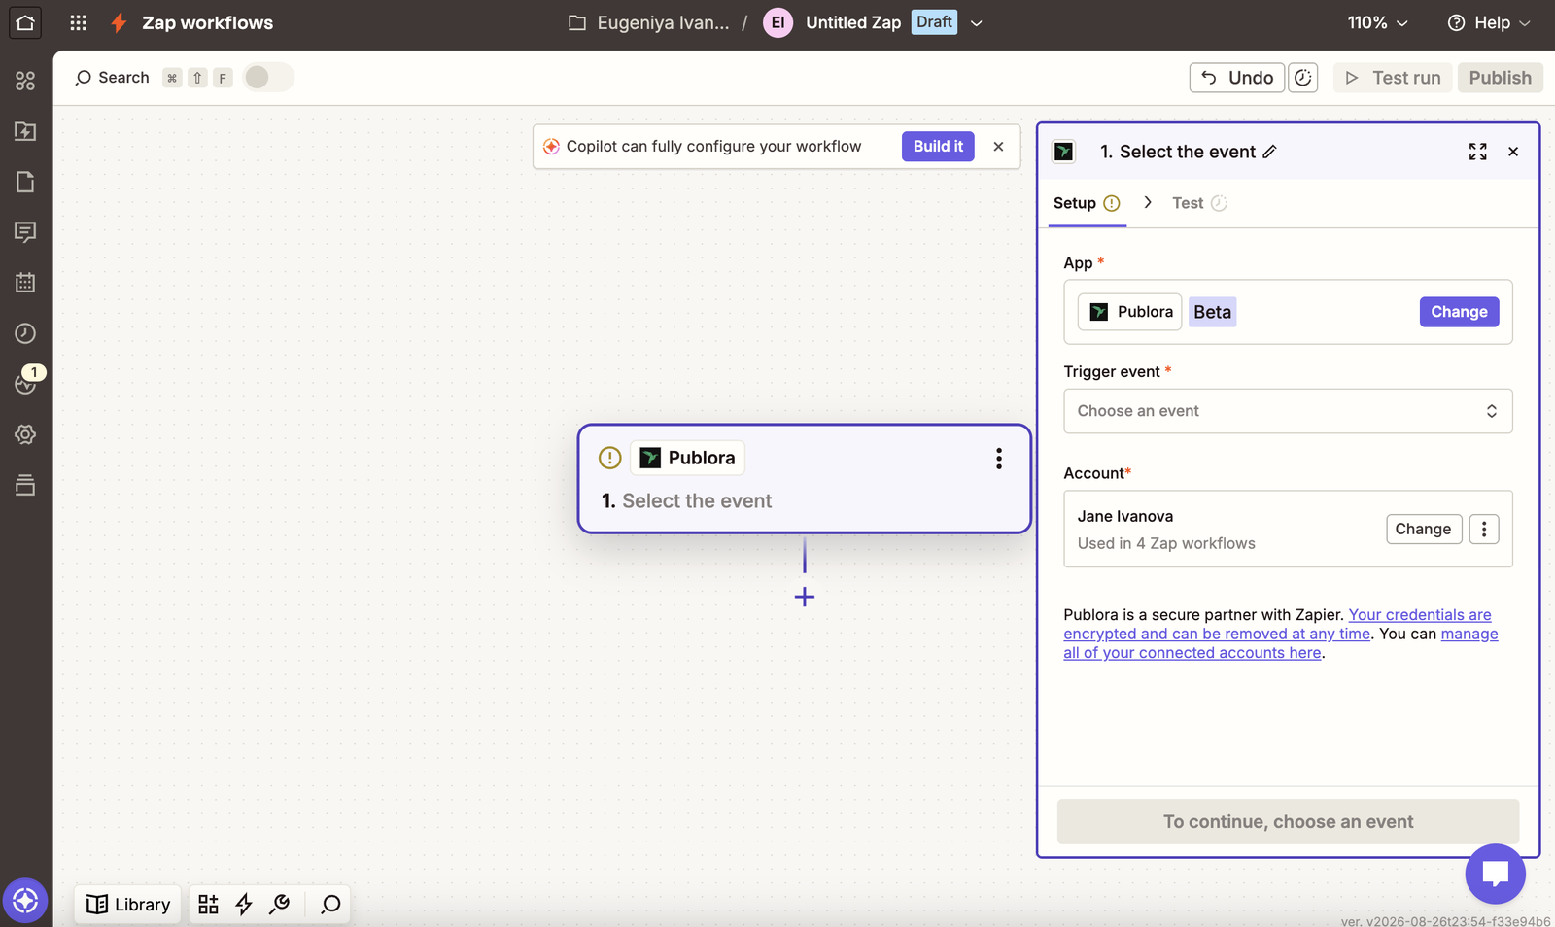Click the Search field in toolbar
Image resolution: width=1555 pixels, height=927 pixels.
[x=113, y=78]
